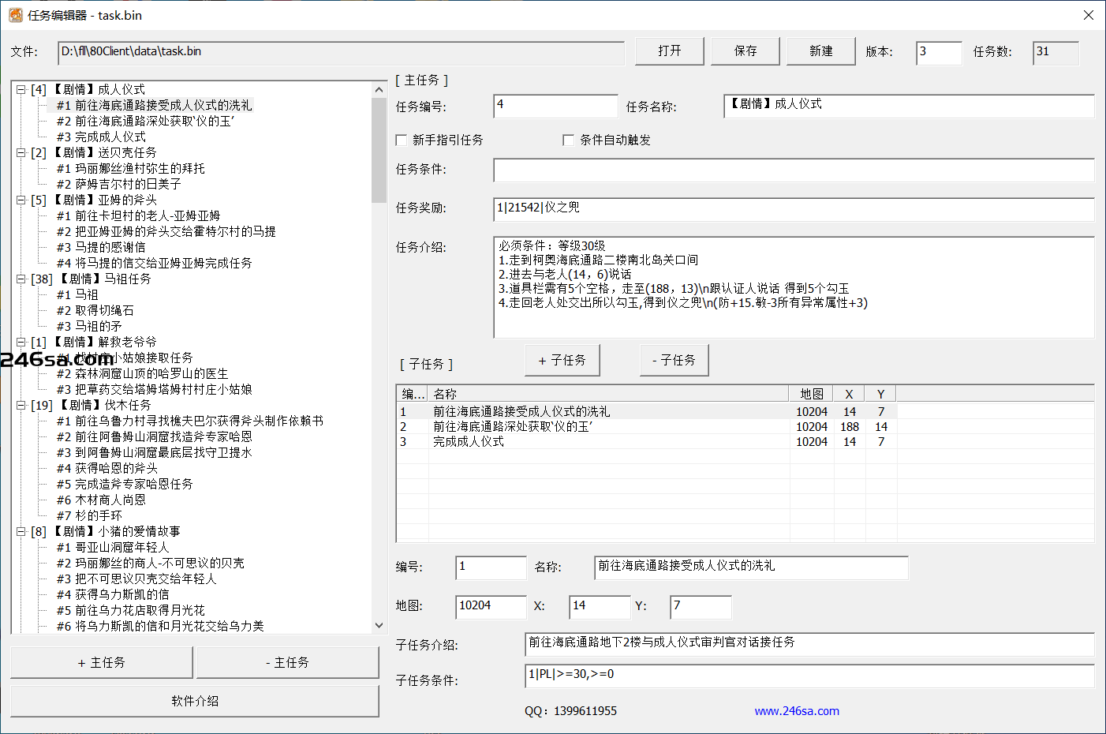Collapse the [19] 伐木任务 tree node
This screenshot has width=1106, height=734.
[x=21, y=405]
